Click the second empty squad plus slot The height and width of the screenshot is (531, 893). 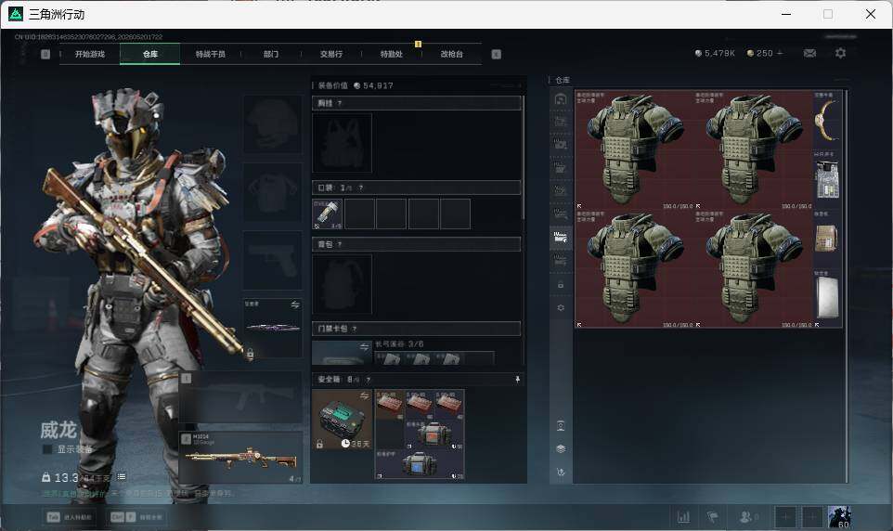pos(811,517)
